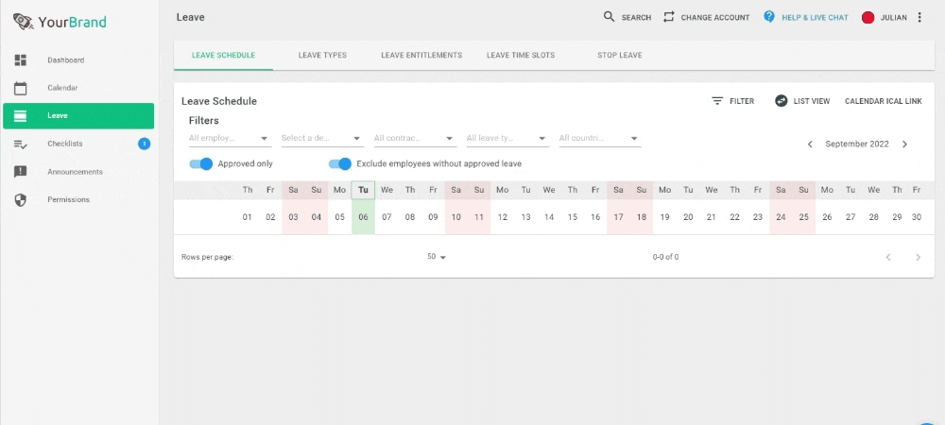Screen dimensions: 945x425
Task: Click the Leave Schedule heading
Action: (219, 101)
